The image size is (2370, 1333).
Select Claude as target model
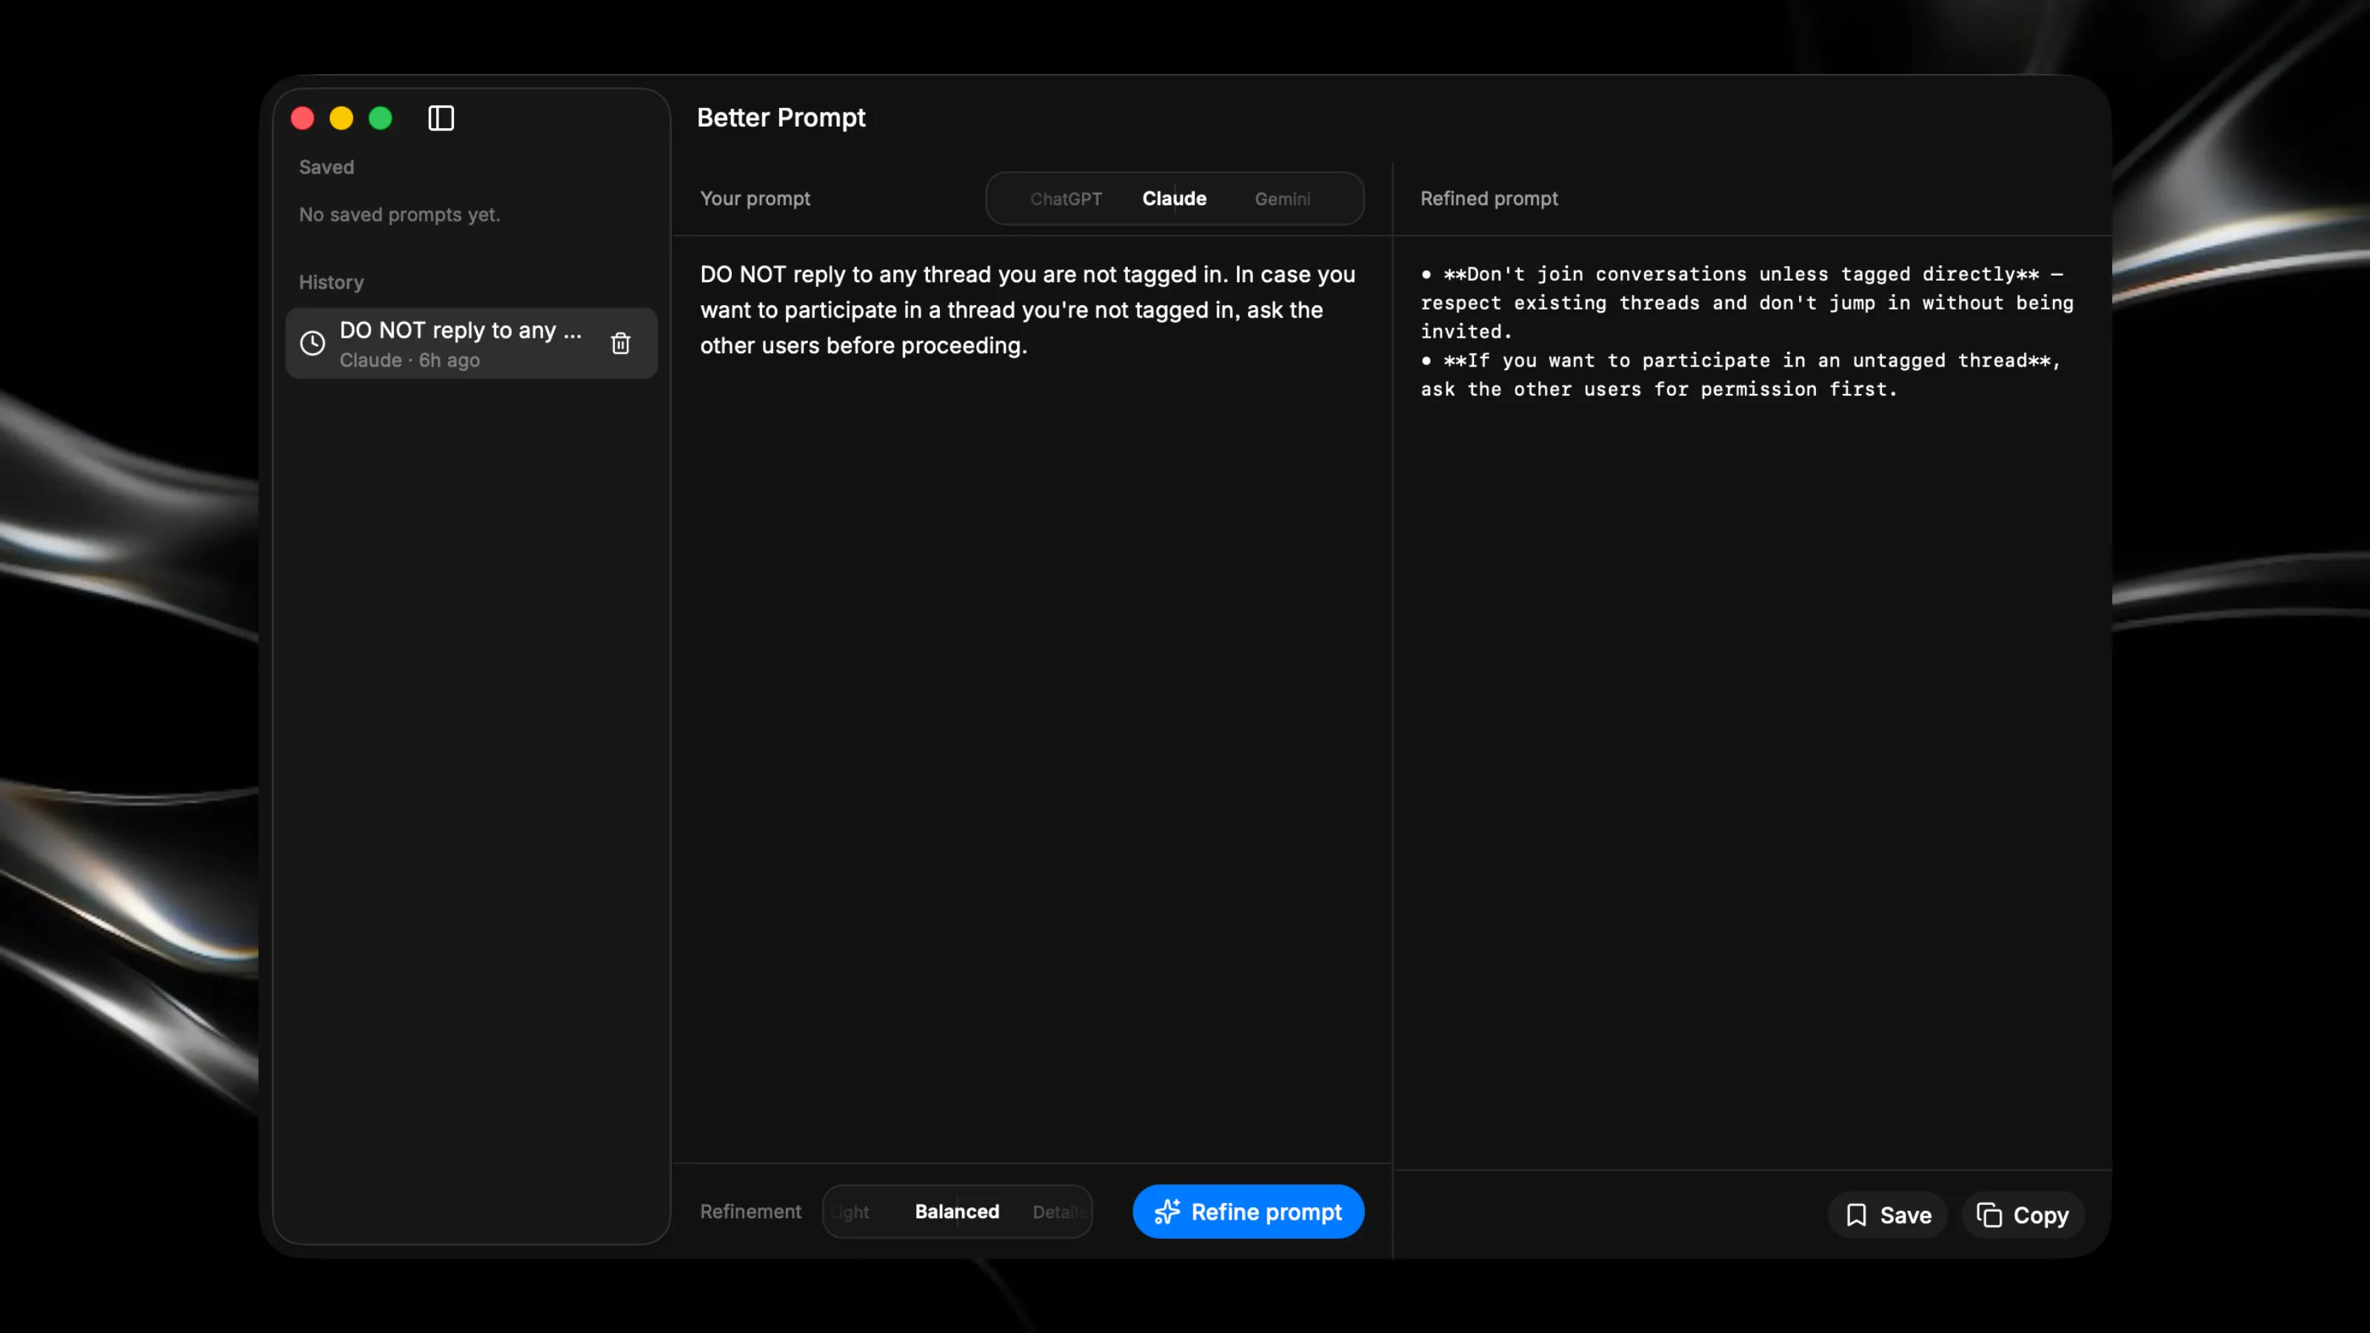(1174, 198)
